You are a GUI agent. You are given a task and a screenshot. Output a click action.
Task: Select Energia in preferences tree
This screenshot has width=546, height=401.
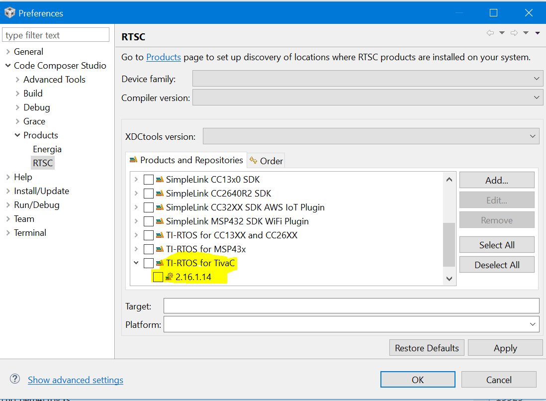point(47,149)
